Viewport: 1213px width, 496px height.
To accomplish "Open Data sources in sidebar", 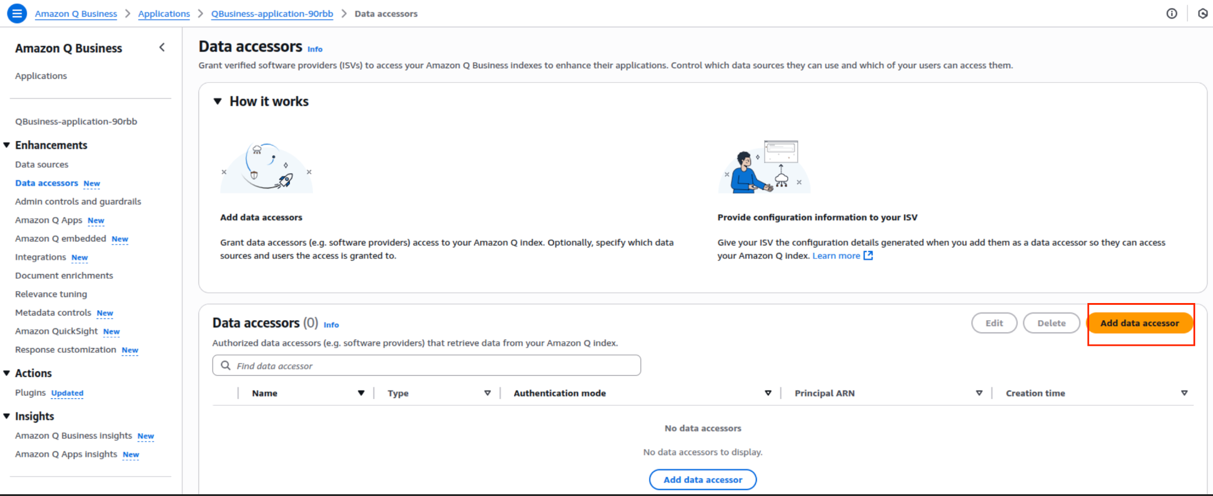I will pyautogui.click(x=41, y=165).
